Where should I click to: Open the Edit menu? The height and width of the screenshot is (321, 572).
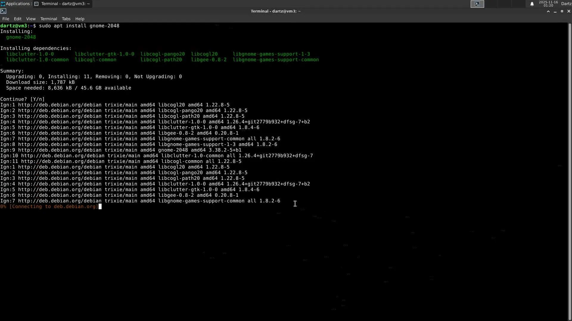click(x=18, y=19)
